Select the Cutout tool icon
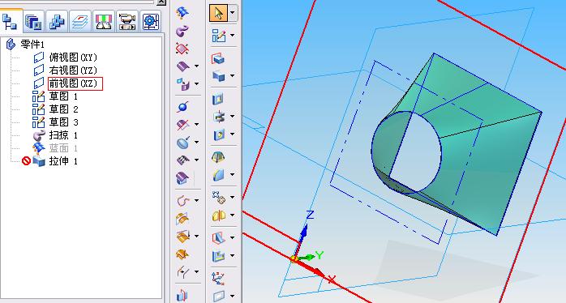The height and width of the screenshot is (303, 566). click(x=219, y=76)
